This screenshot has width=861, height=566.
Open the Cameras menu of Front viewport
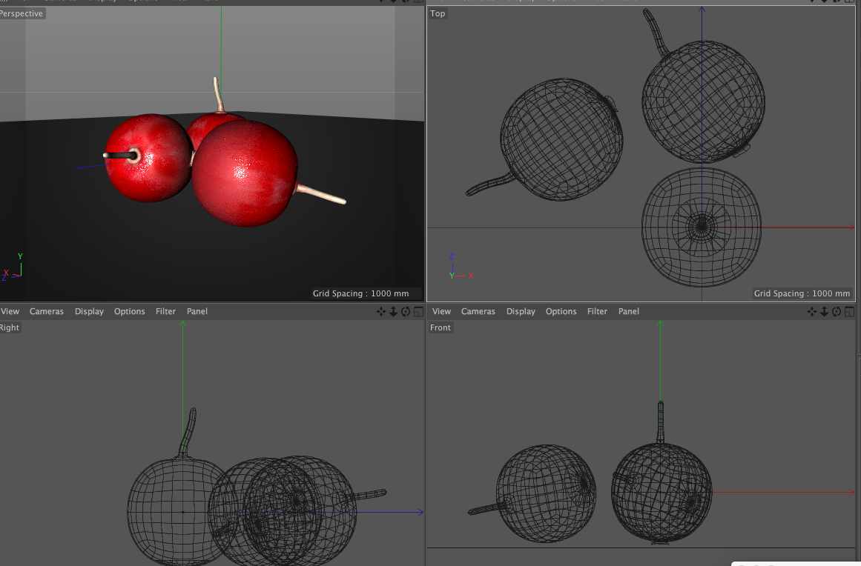478,312
